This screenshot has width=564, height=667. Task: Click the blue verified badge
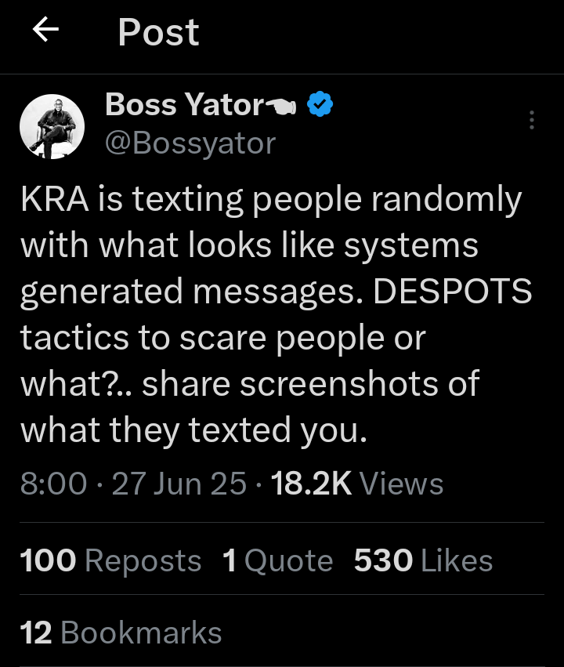[x=320, y=105]
